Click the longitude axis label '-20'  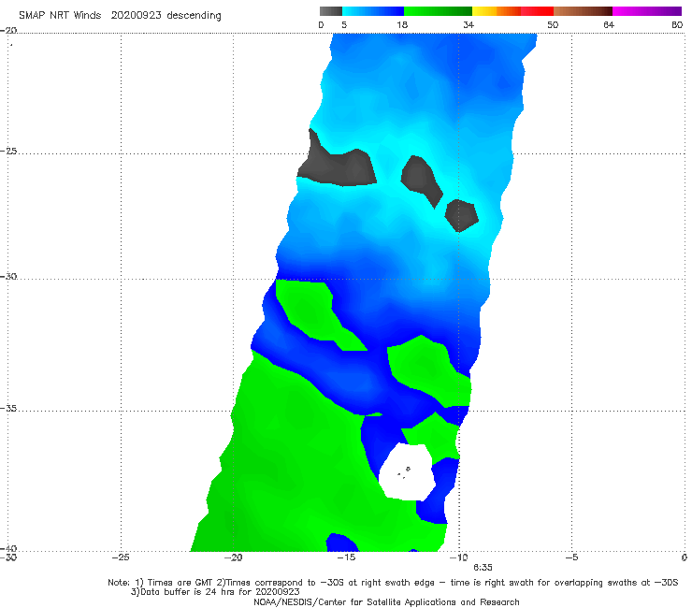(233, 557)
